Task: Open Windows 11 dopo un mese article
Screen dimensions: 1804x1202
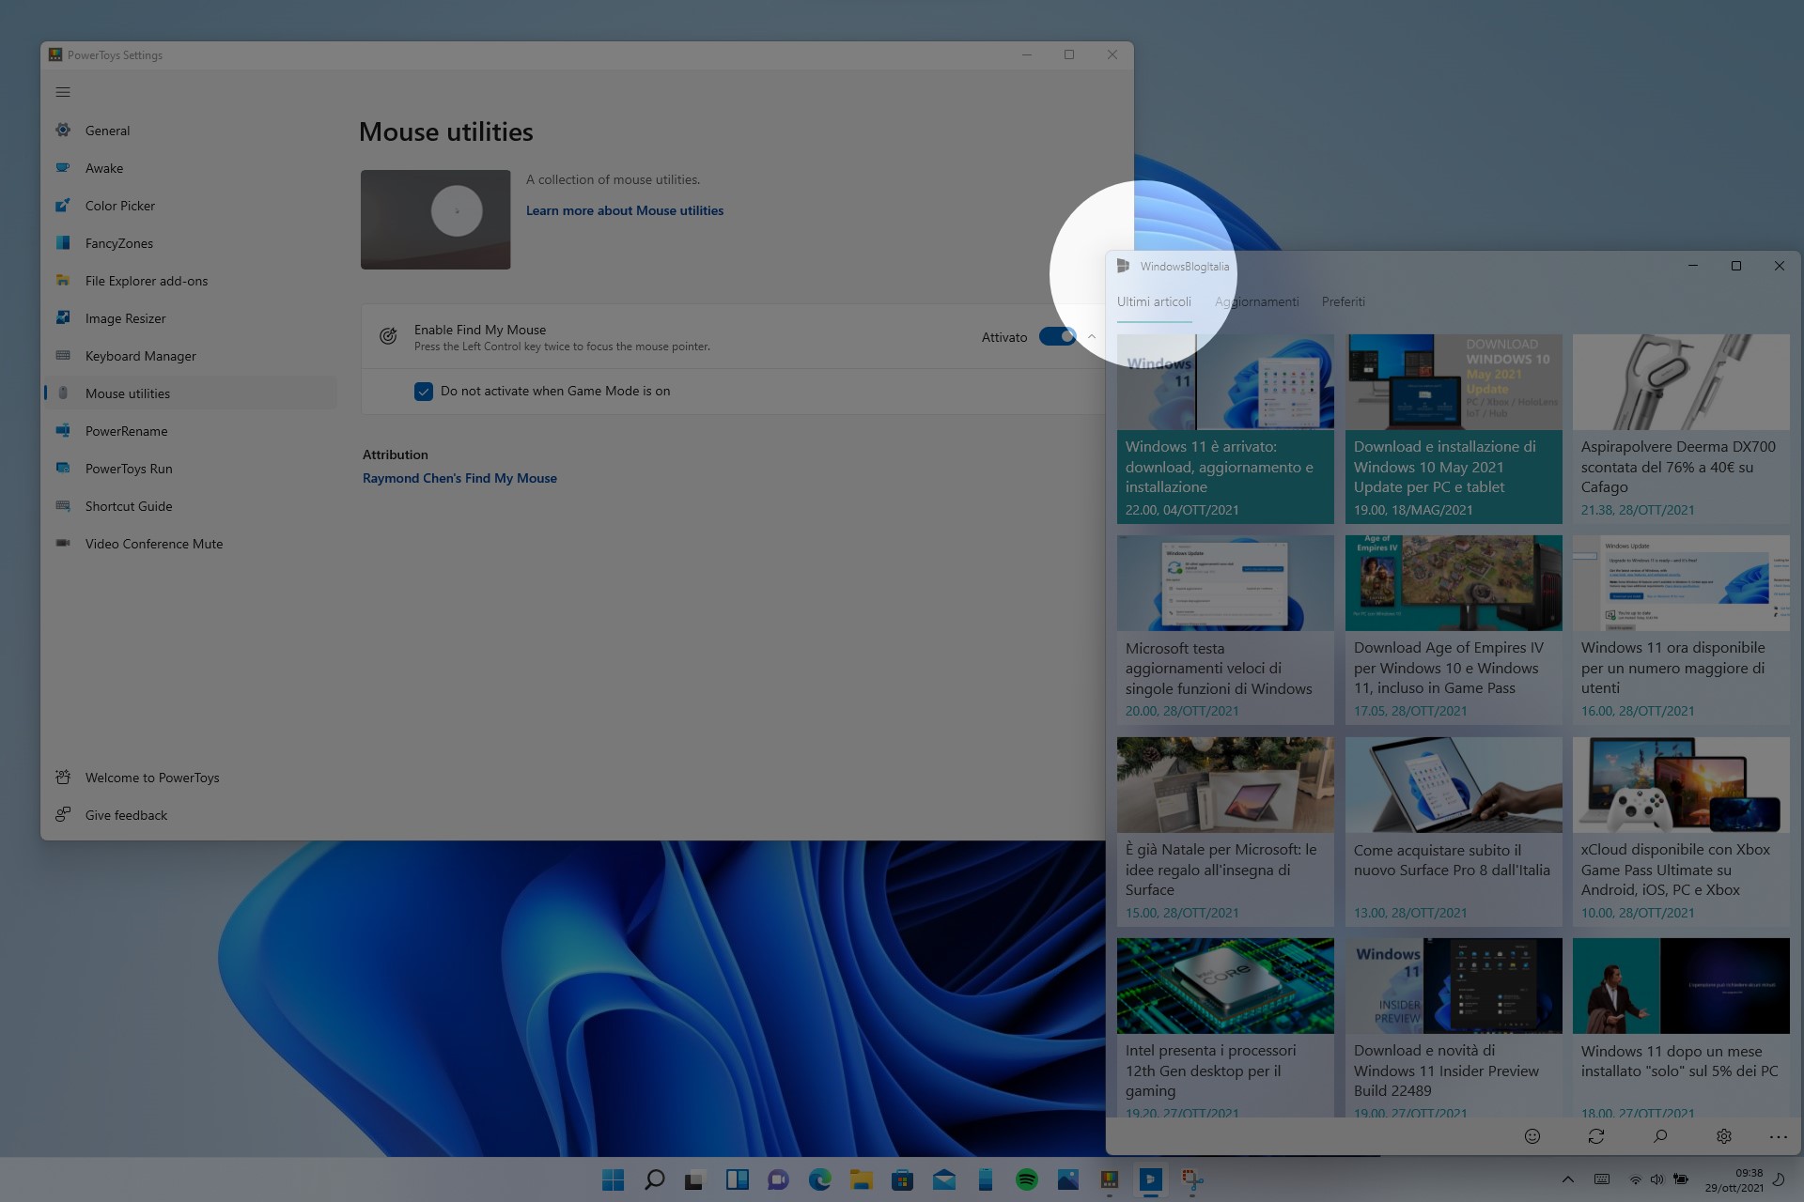Action: [1681, 1027]
